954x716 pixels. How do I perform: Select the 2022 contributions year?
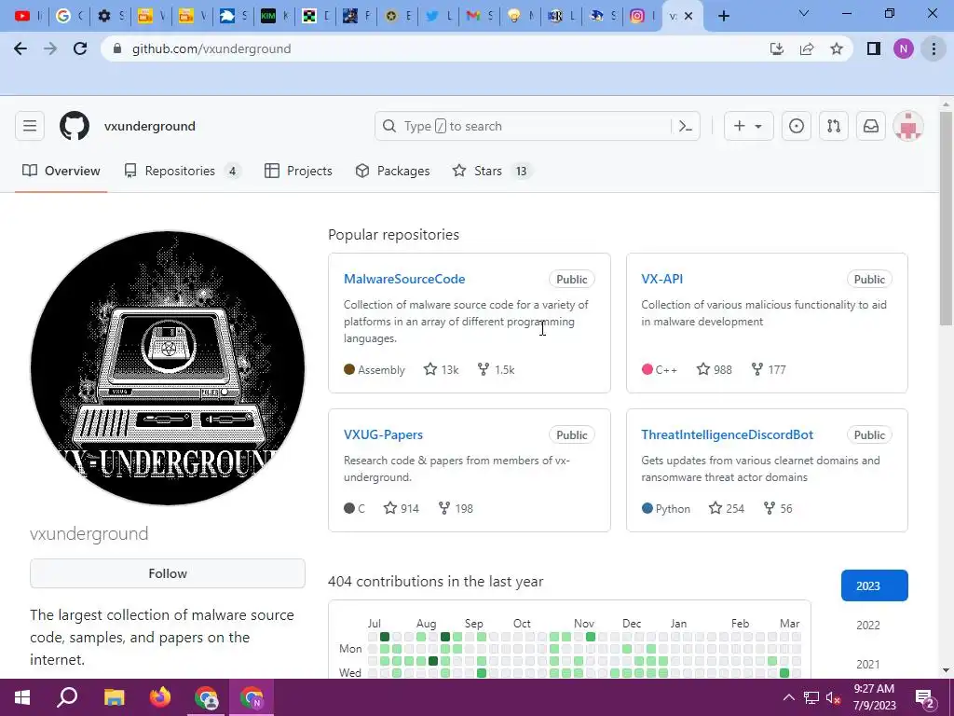click(x=868, y=626)
